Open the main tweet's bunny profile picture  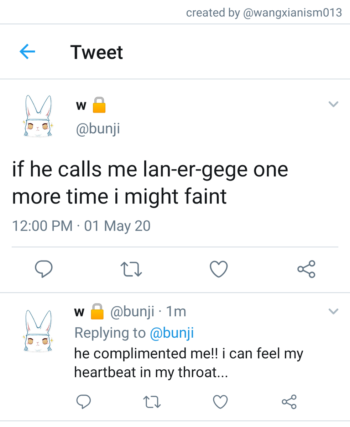coord(38,116)
